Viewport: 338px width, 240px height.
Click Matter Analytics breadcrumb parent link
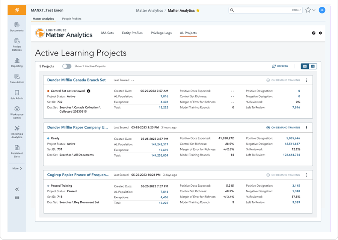pos(149,11)
